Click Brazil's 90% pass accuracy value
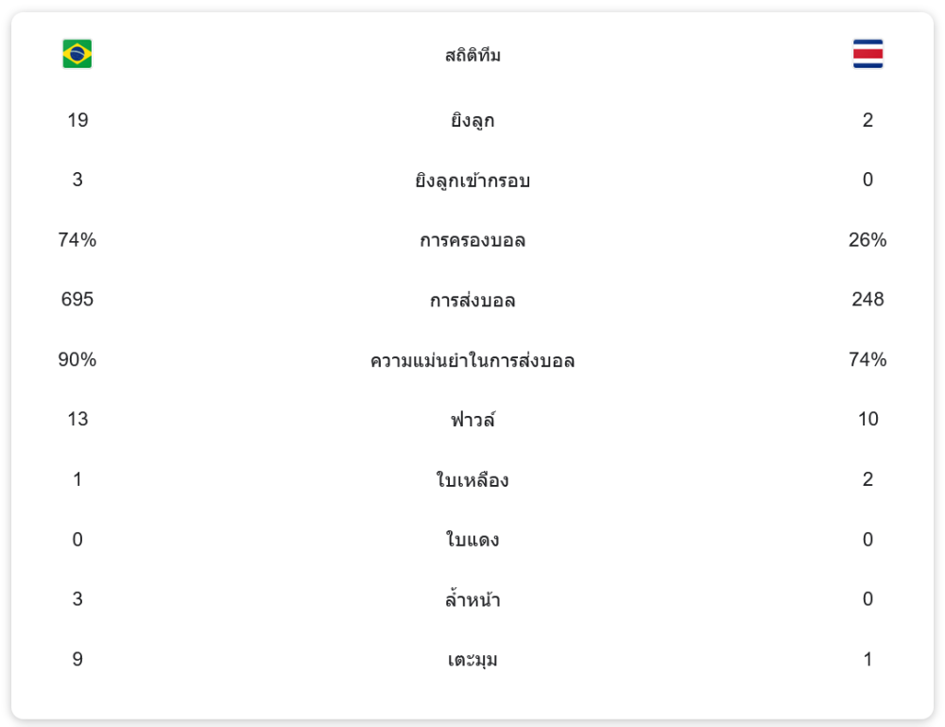 pos(77,359)
